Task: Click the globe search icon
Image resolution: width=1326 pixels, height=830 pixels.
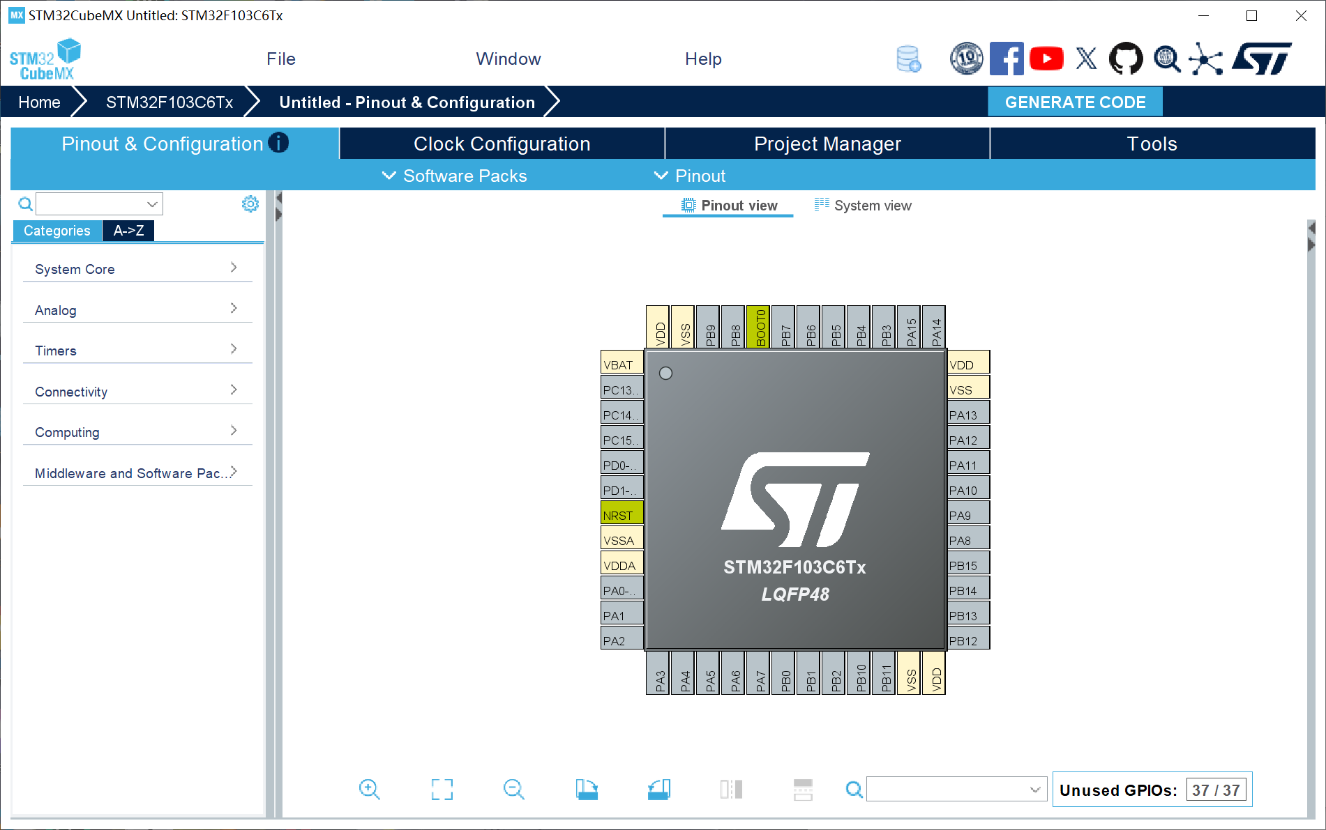Action: (x=1167, y=59)
